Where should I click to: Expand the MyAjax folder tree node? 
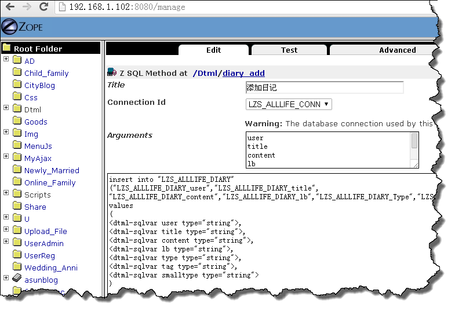(6, 156)
